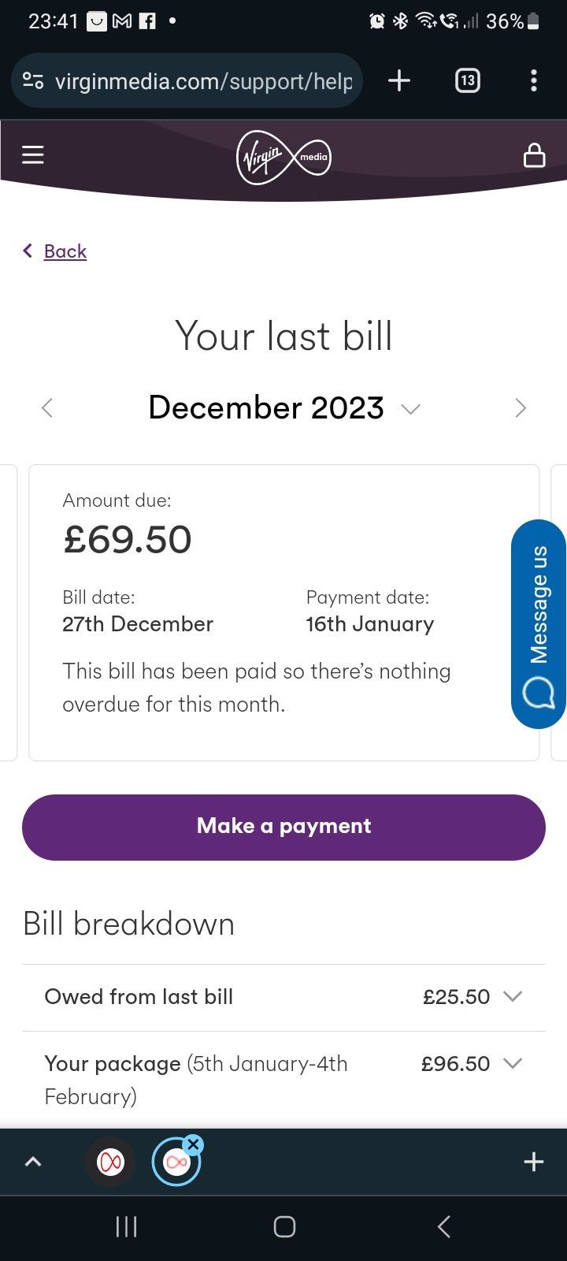567x1261 pixels.
Task: Show the 13 open tabs switcher
Action: click(x=467, y=80)
